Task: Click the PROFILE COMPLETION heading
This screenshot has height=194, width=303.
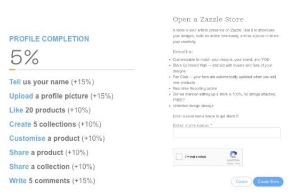Action: coord(49,39)
